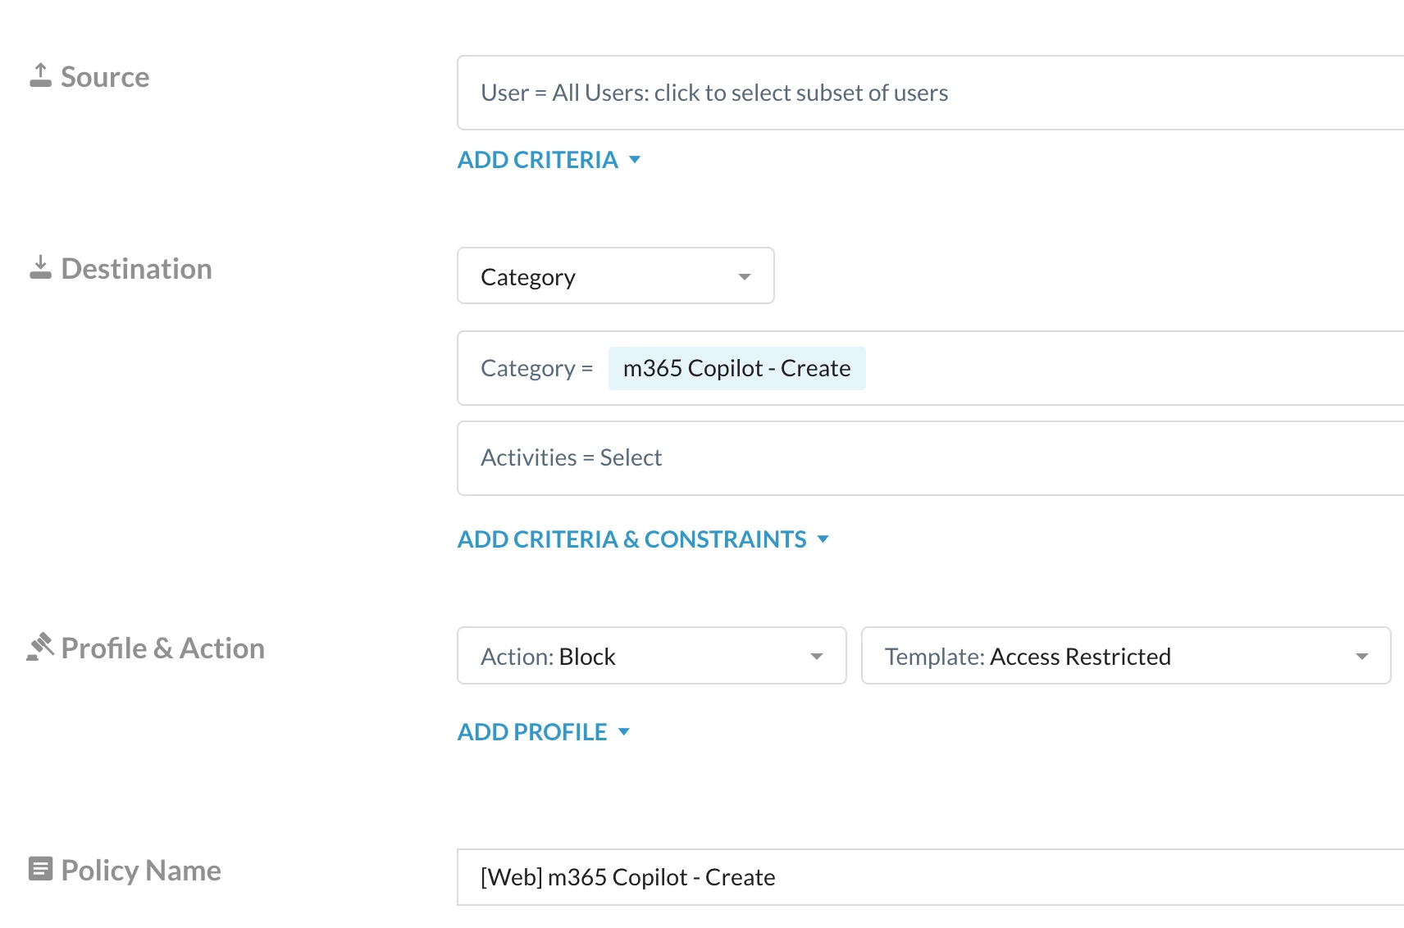Open the ADD CRITERIA dropdown under Source
This screenshot has width=1404, height=928.
(548, 160)
